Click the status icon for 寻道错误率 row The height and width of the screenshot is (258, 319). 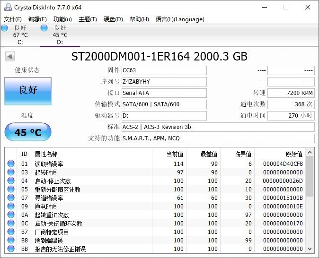tap(11, 198)
